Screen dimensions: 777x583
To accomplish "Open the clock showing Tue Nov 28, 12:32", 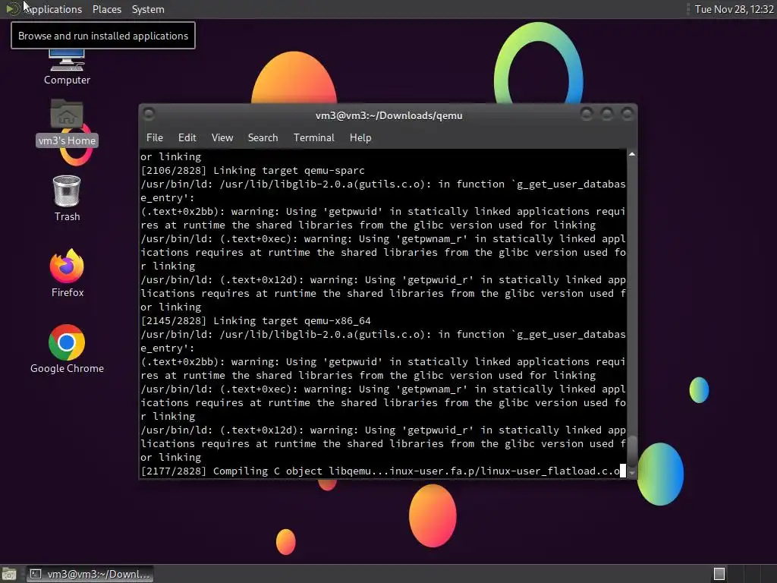I will pyautogui.click(x=734, y=9).
